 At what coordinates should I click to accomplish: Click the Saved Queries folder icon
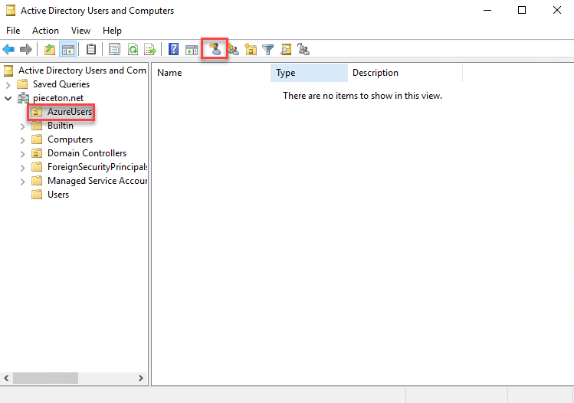click(22, 84)
